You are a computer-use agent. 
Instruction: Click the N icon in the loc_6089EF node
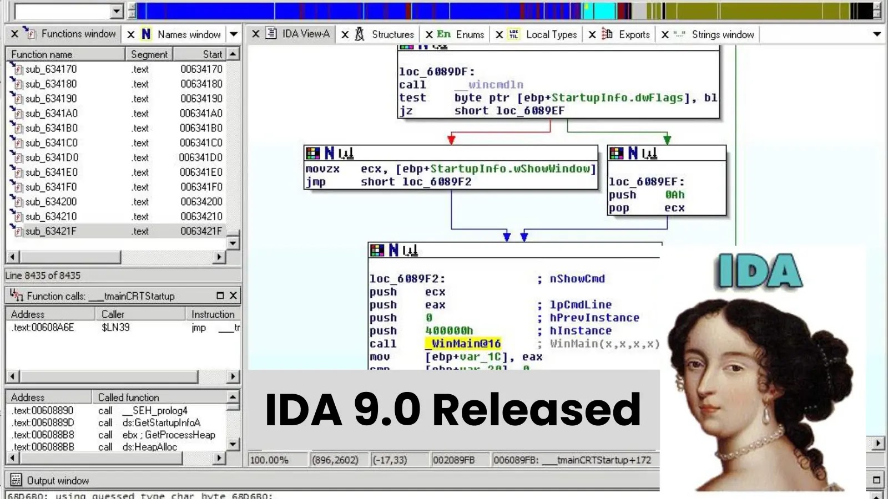[x=633, y=153]
